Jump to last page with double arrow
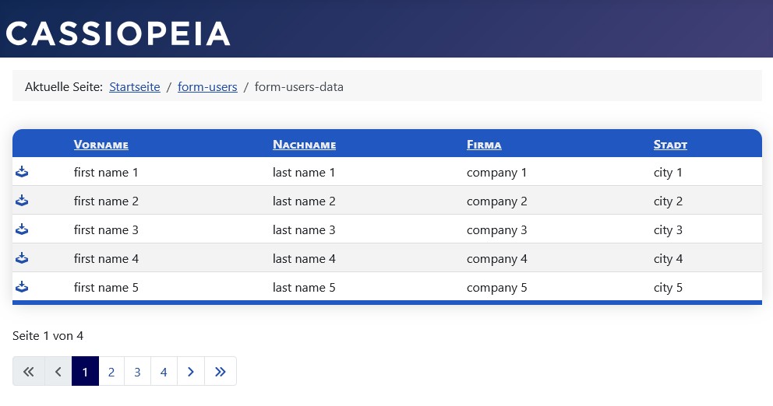The image size is (773, 406). coord(221,372)
